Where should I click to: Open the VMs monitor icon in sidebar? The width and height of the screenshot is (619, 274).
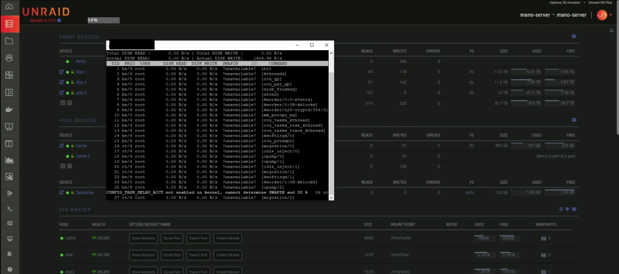tap(9, 126)
